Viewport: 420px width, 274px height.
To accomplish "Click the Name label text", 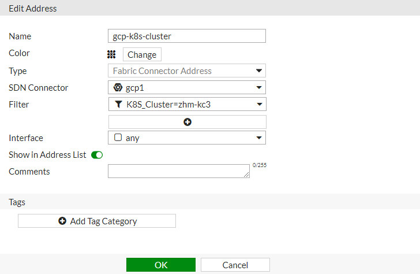I will pos(20,36).
